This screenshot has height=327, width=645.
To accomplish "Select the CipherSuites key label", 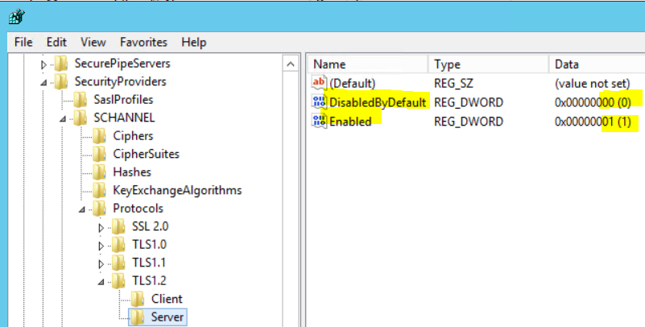I will 146,154.
